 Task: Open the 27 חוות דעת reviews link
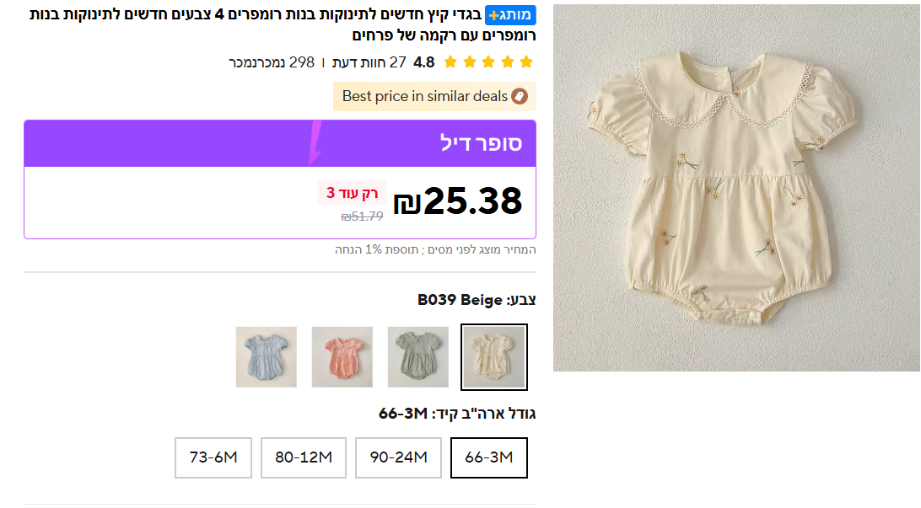tap(369, 62)
